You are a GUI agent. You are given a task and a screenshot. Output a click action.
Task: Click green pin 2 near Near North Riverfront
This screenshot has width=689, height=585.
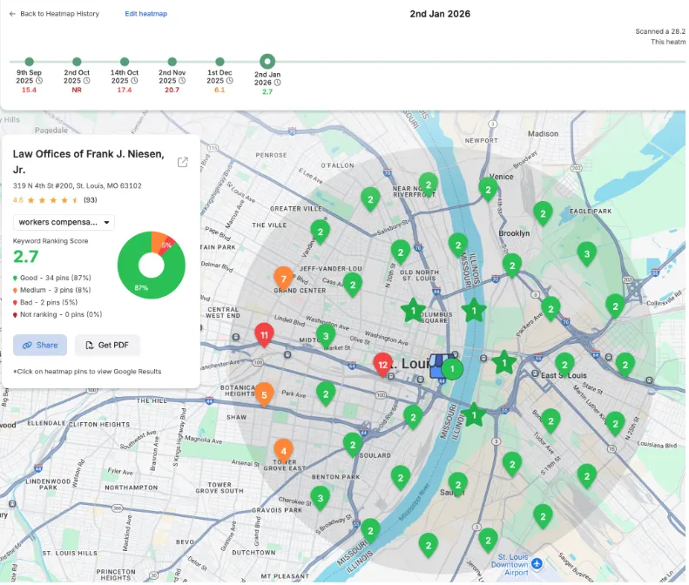pyautogui.click(x=429, y=185)
